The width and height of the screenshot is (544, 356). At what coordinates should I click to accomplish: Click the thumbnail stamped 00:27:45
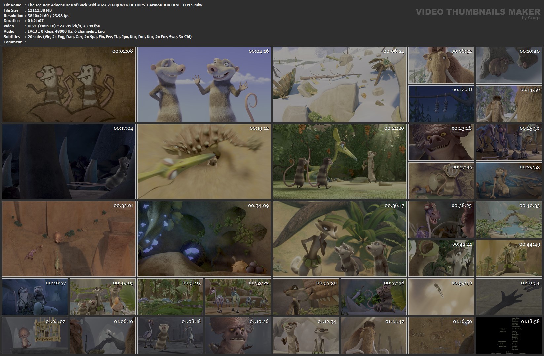pos(441,181)
